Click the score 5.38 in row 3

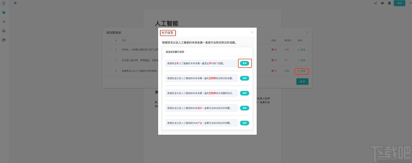click(x=287, y=71)
